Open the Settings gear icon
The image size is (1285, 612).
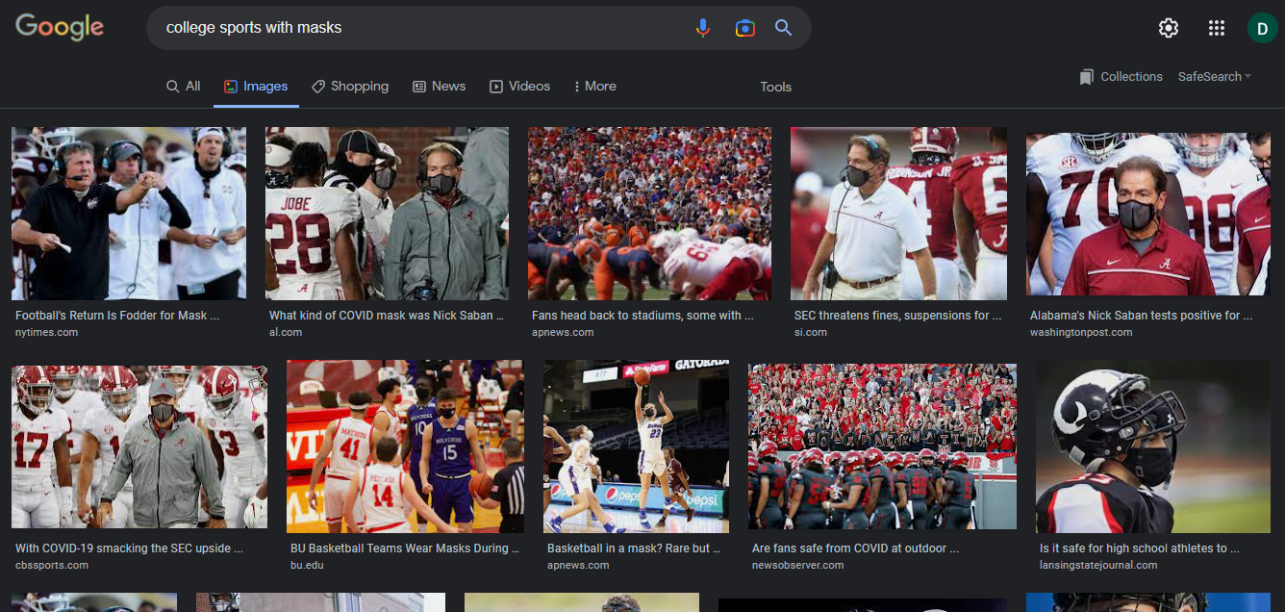(x=1168, y=28)
